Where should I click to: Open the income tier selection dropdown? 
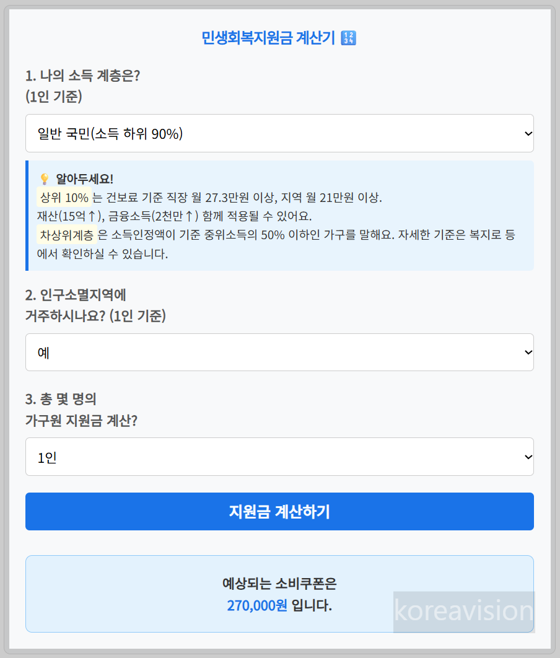coord(279,133)
